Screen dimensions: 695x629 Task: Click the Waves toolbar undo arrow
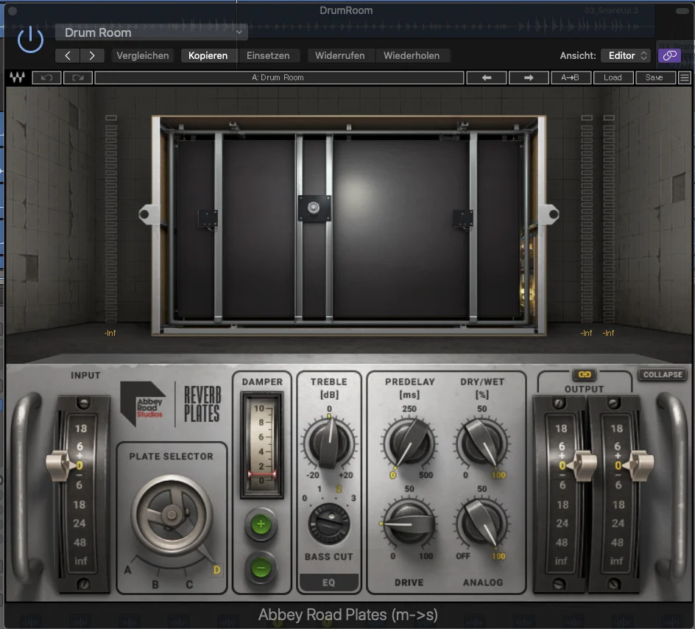pos(46,77)
